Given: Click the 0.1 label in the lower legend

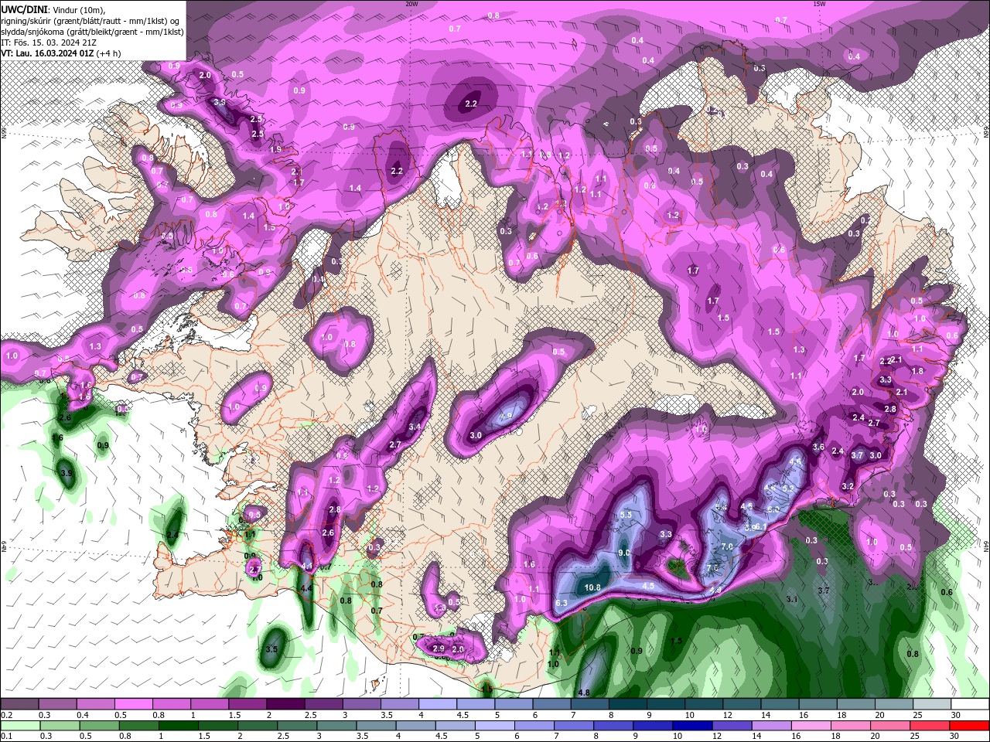Looking at the screenshot, I should [x=6, y=736].
